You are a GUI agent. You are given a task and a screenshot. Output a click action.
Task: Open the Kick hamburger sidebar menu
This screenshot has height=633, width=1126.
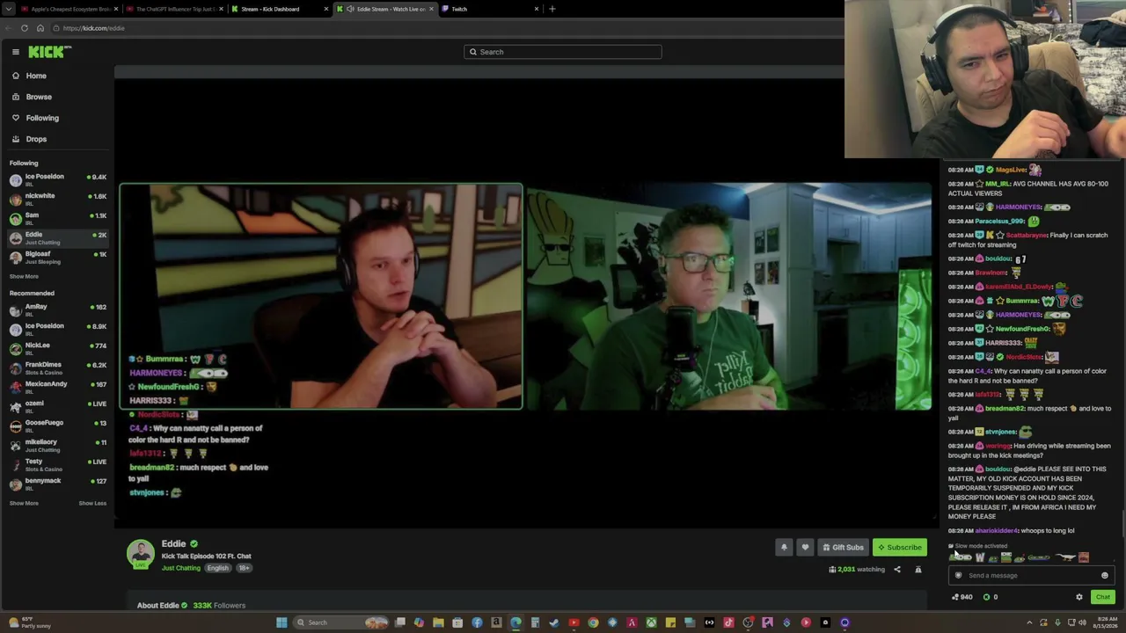(16, 52)
